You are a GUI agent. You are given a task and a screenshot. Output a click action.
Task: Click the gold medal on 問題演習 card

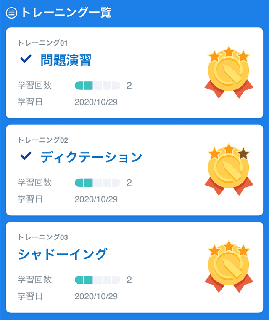click(229, 72)
